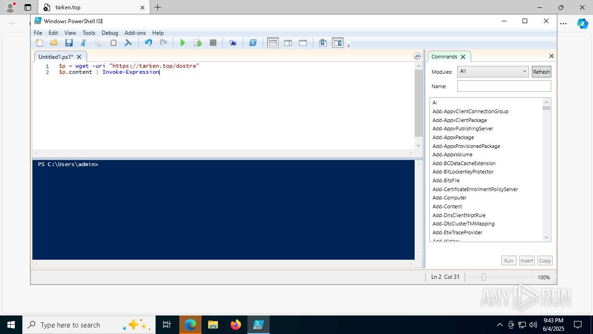593x334 pixels.
Task: Open the File menu
Action: point(38,33)
